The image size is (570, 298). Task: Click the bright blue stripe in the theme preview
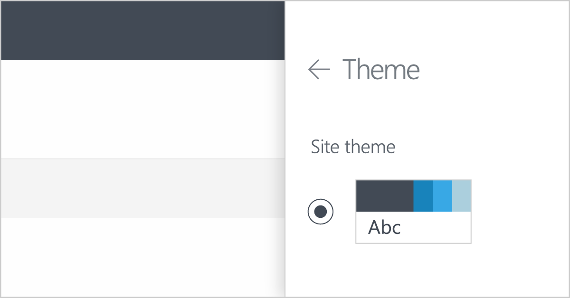[x=441, y=196]
